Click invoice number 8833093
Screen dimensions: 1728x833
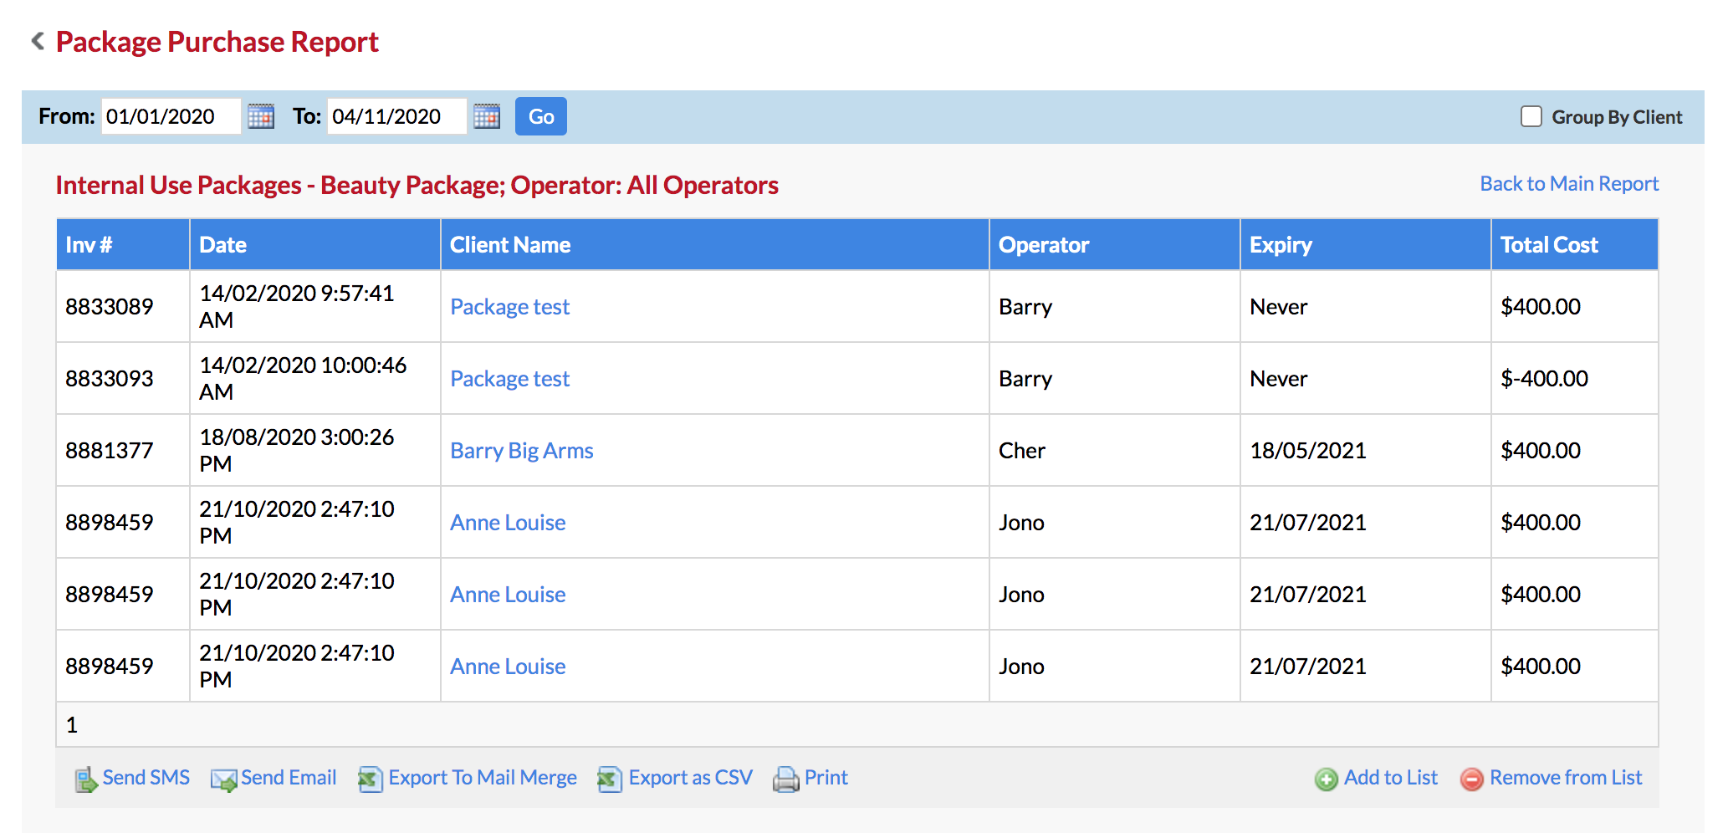110,379
